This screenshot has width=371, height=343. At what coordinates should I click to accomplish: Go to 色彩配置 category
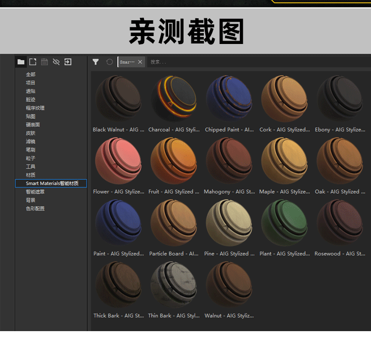[x=35, y=209]
